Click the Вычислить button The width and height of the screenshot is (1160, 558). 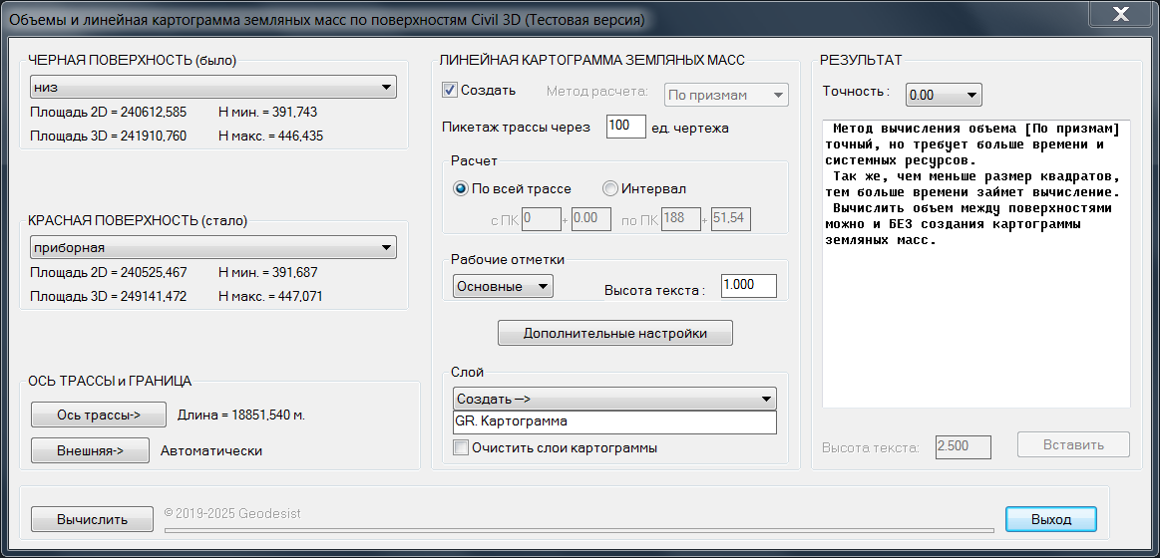(92, 519)
